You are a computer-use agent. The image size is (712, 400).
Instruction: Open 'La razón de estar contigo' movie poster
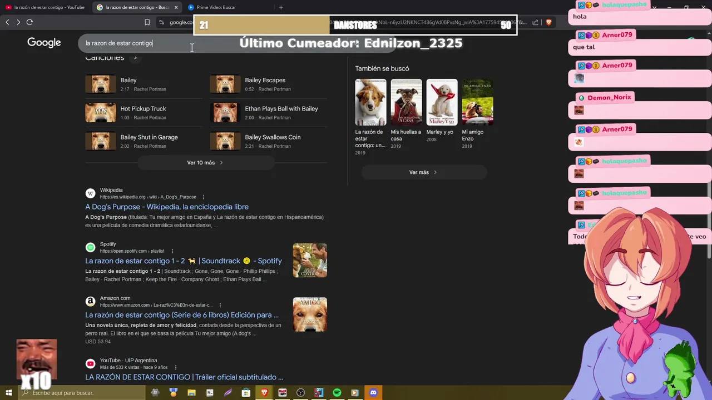(x=370, y=102)
